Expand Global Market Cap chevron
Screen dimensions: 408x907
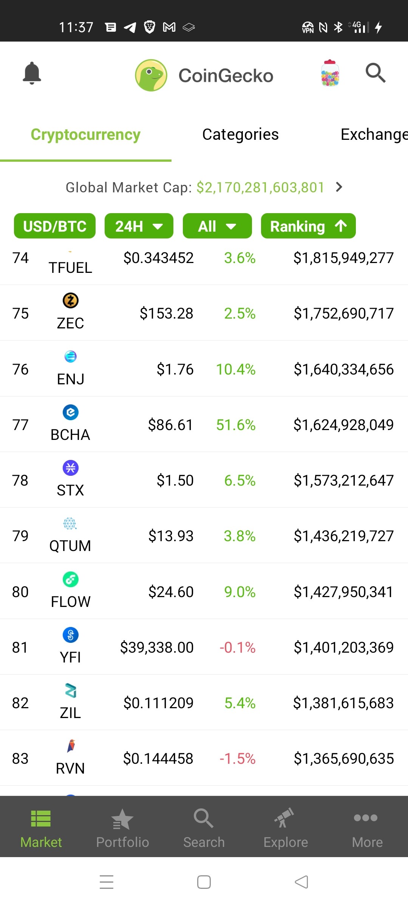point(339,187)
